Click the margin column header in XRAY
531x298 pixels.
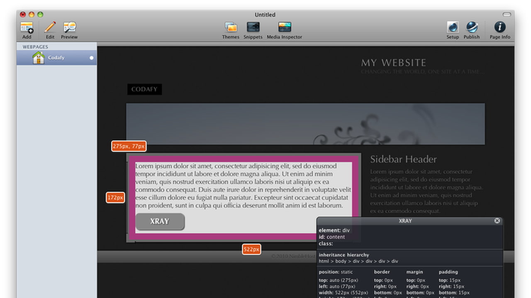[415, 272]
